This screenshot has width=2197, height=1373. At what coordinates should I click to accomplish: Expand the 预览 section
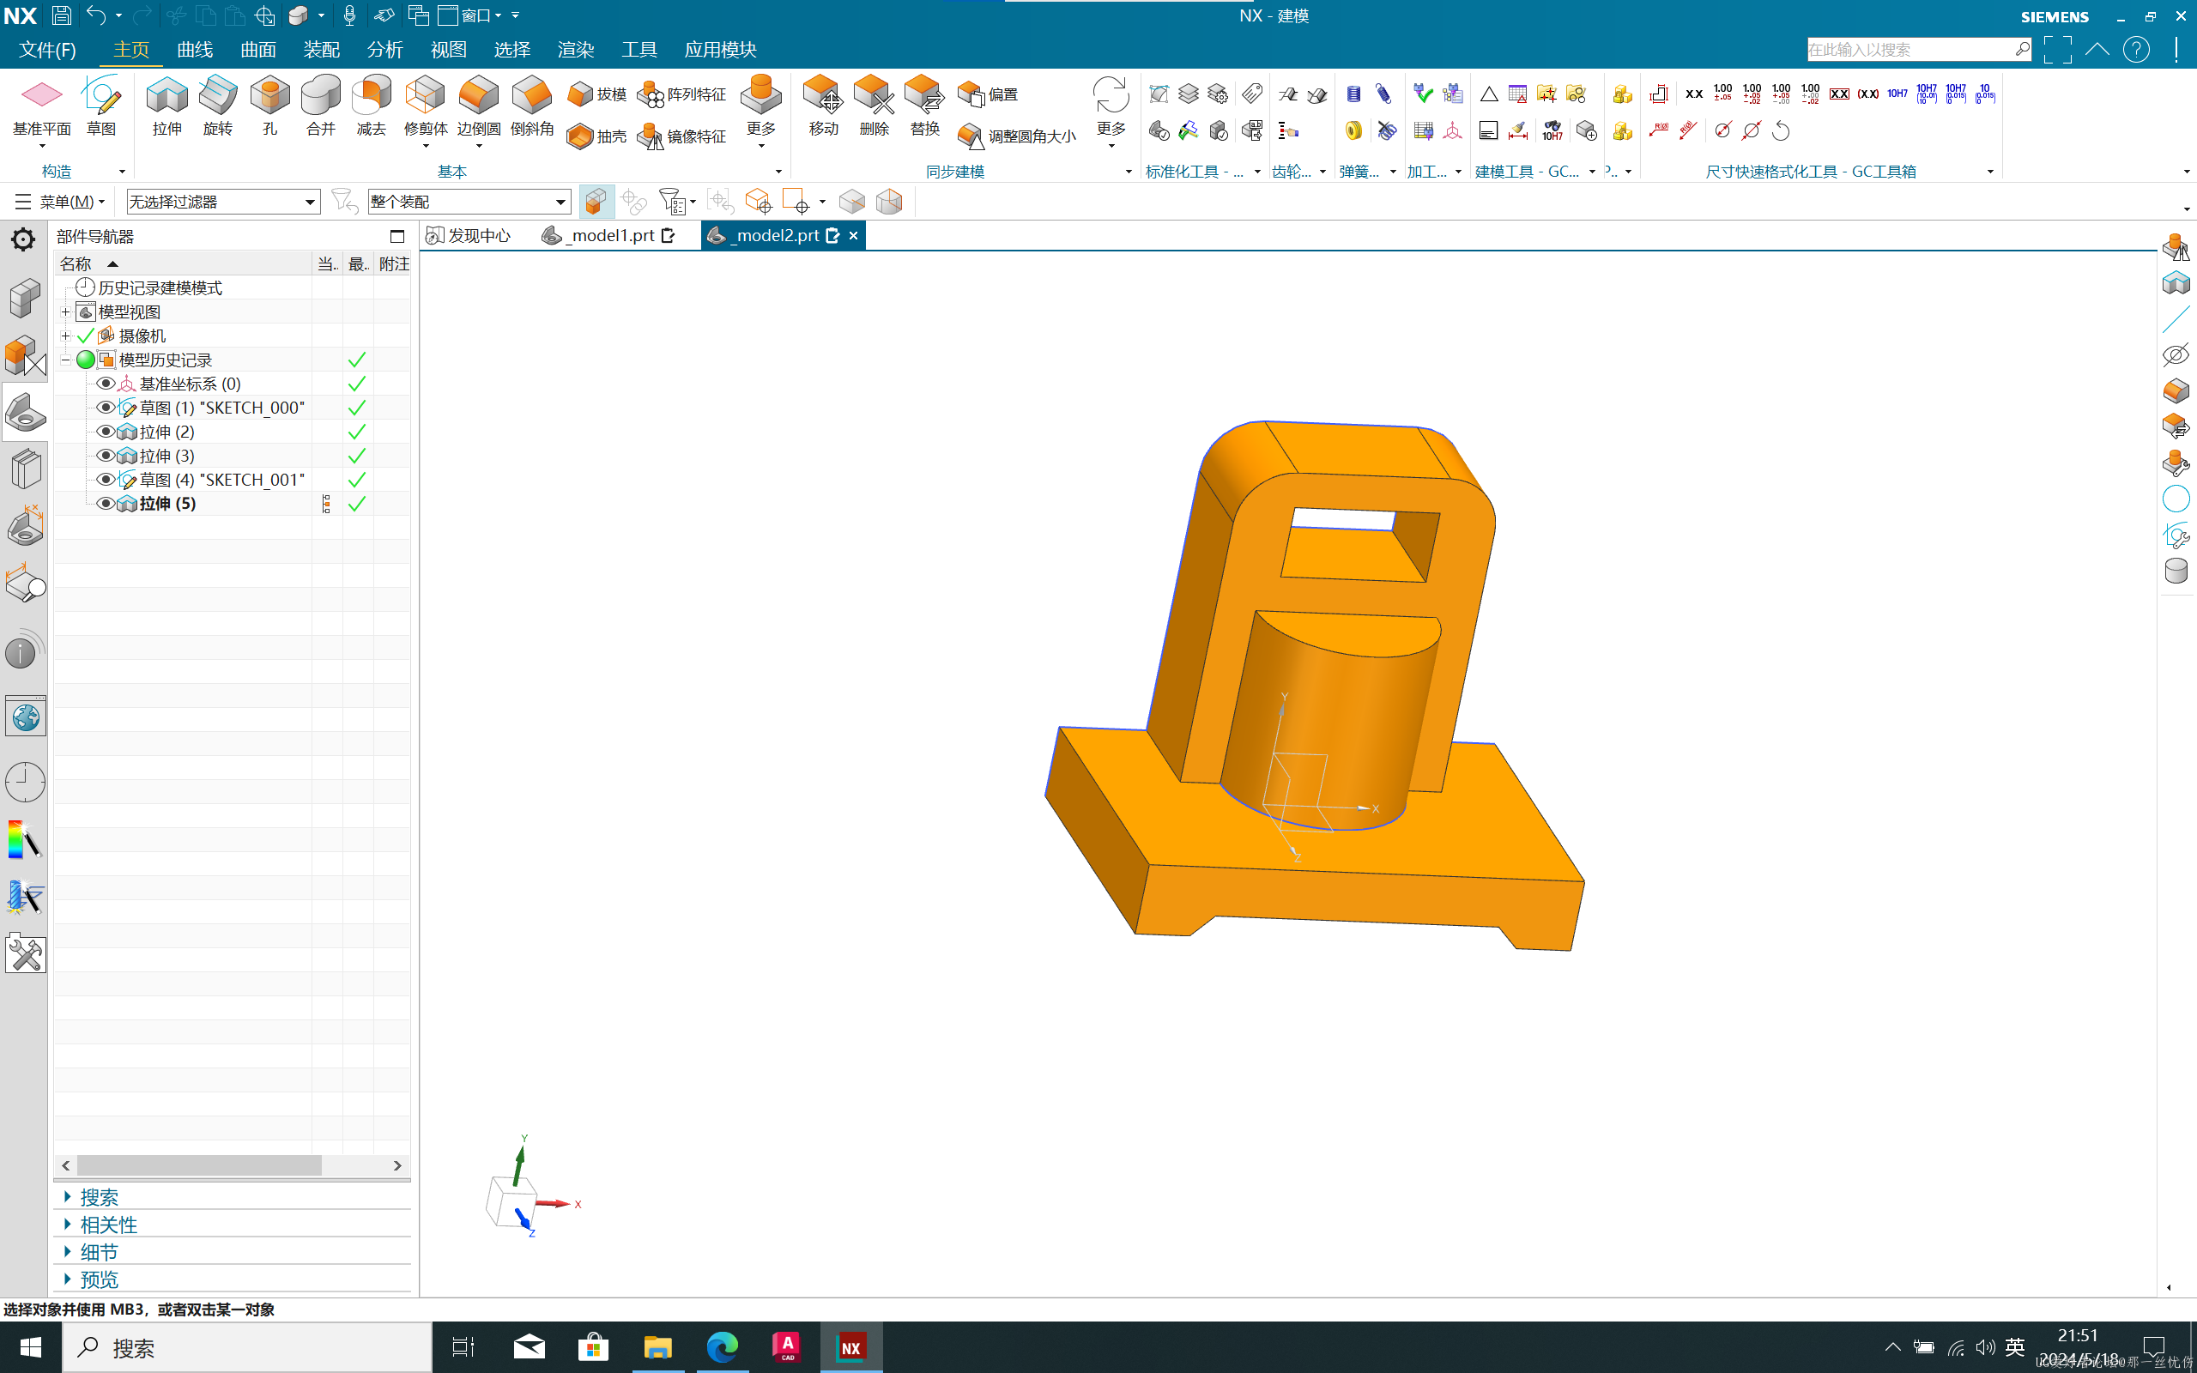[98, 1279]
